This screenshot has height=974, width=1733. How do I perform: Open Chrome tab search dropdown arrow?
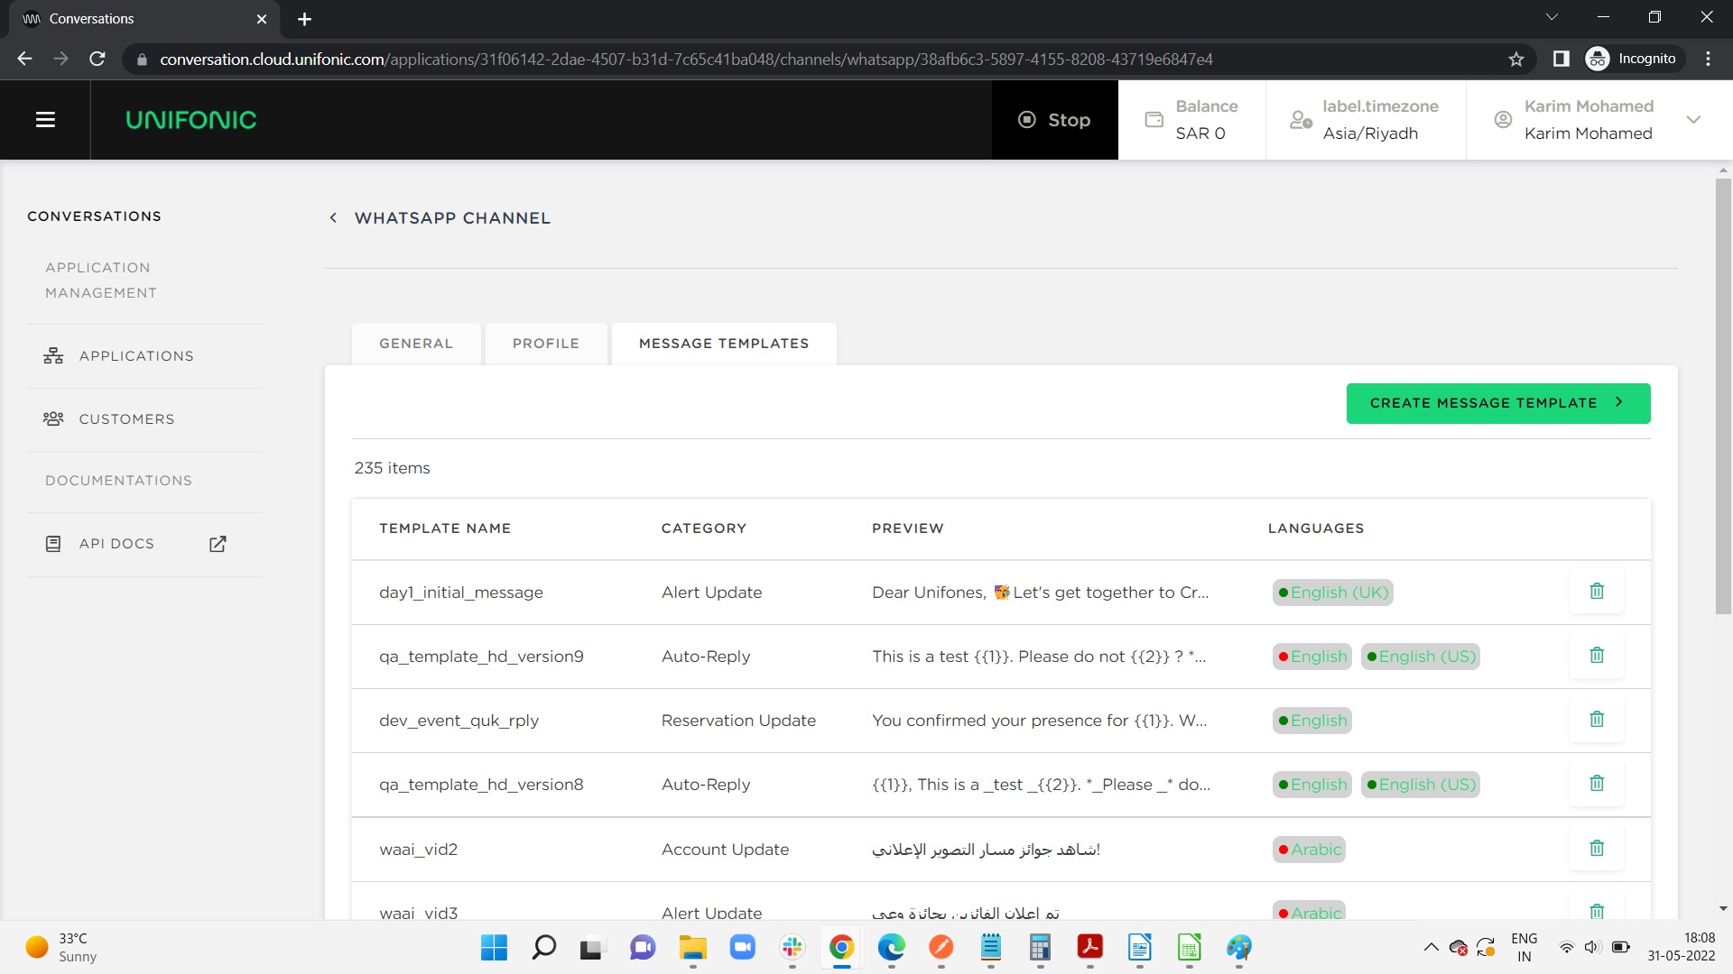1552,18
